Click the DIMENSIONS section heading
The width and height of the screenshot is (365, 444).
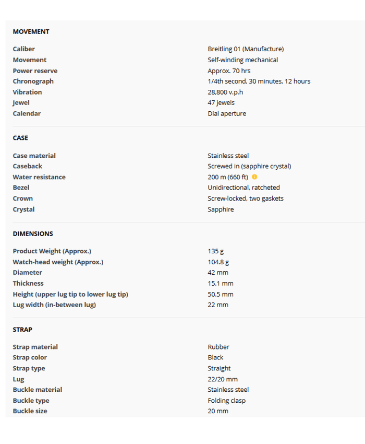pos(33,233)
